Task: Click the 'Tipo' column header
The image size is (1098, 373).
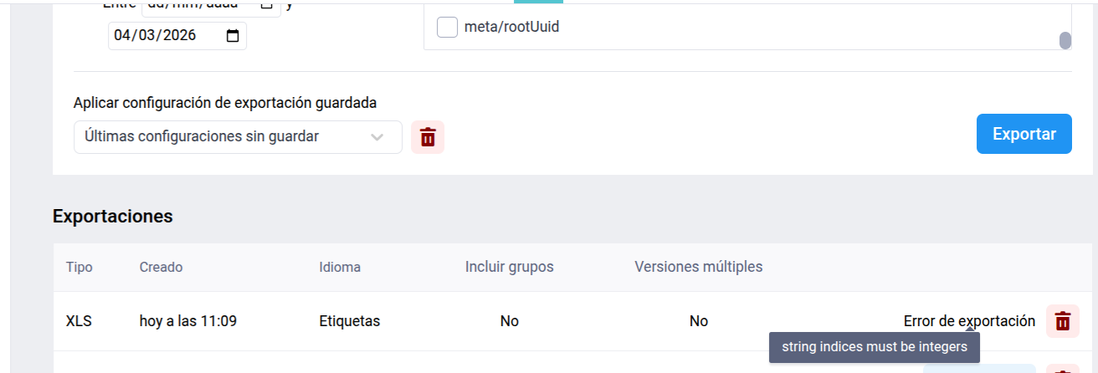Action: pos(80,268)
